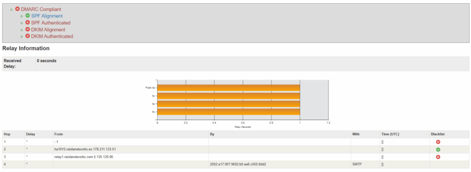Click the red X icon beside DKIM Alignment
This screenshot has width=471, height=172.
click(28, 29)
